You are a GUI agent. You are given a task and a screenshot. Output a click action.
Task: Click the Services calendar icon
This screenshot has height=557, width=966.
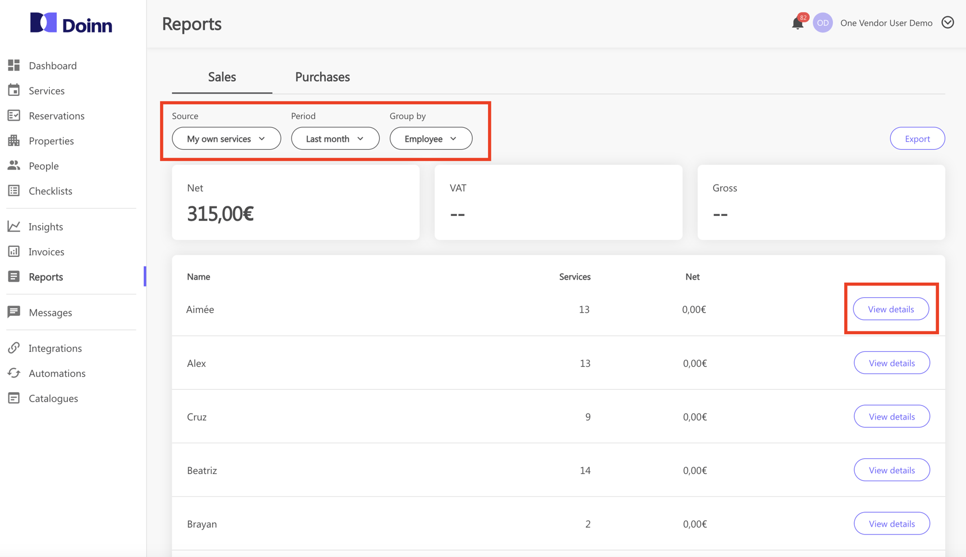tap(14, 90)
